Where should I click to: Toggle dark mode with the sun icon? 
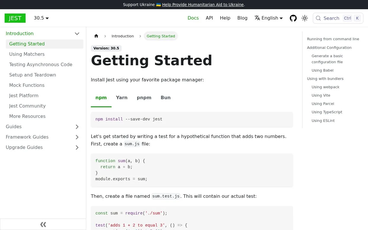(305, 18)
